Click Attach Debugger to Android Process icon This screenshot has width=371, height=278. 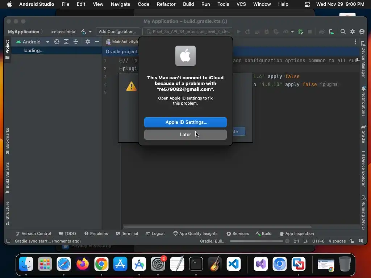pos(301,32)
